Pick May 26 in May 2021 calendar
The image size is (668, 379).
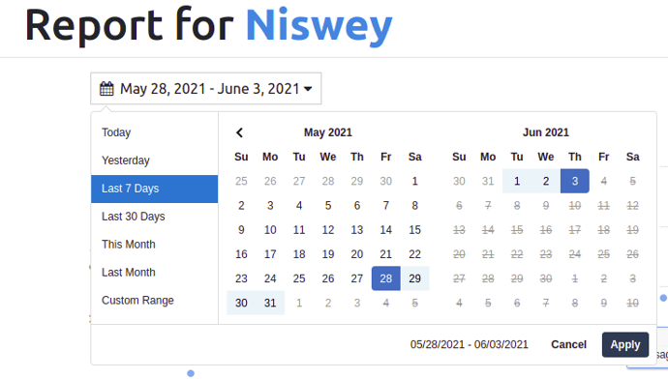(328, 278)
